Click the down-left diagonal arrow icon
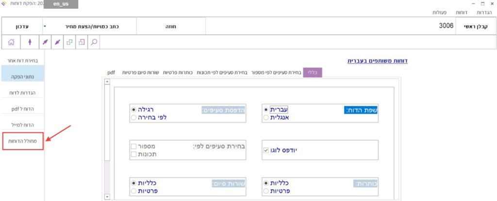Viewport: 497px width, 201px height. [57, 42]
